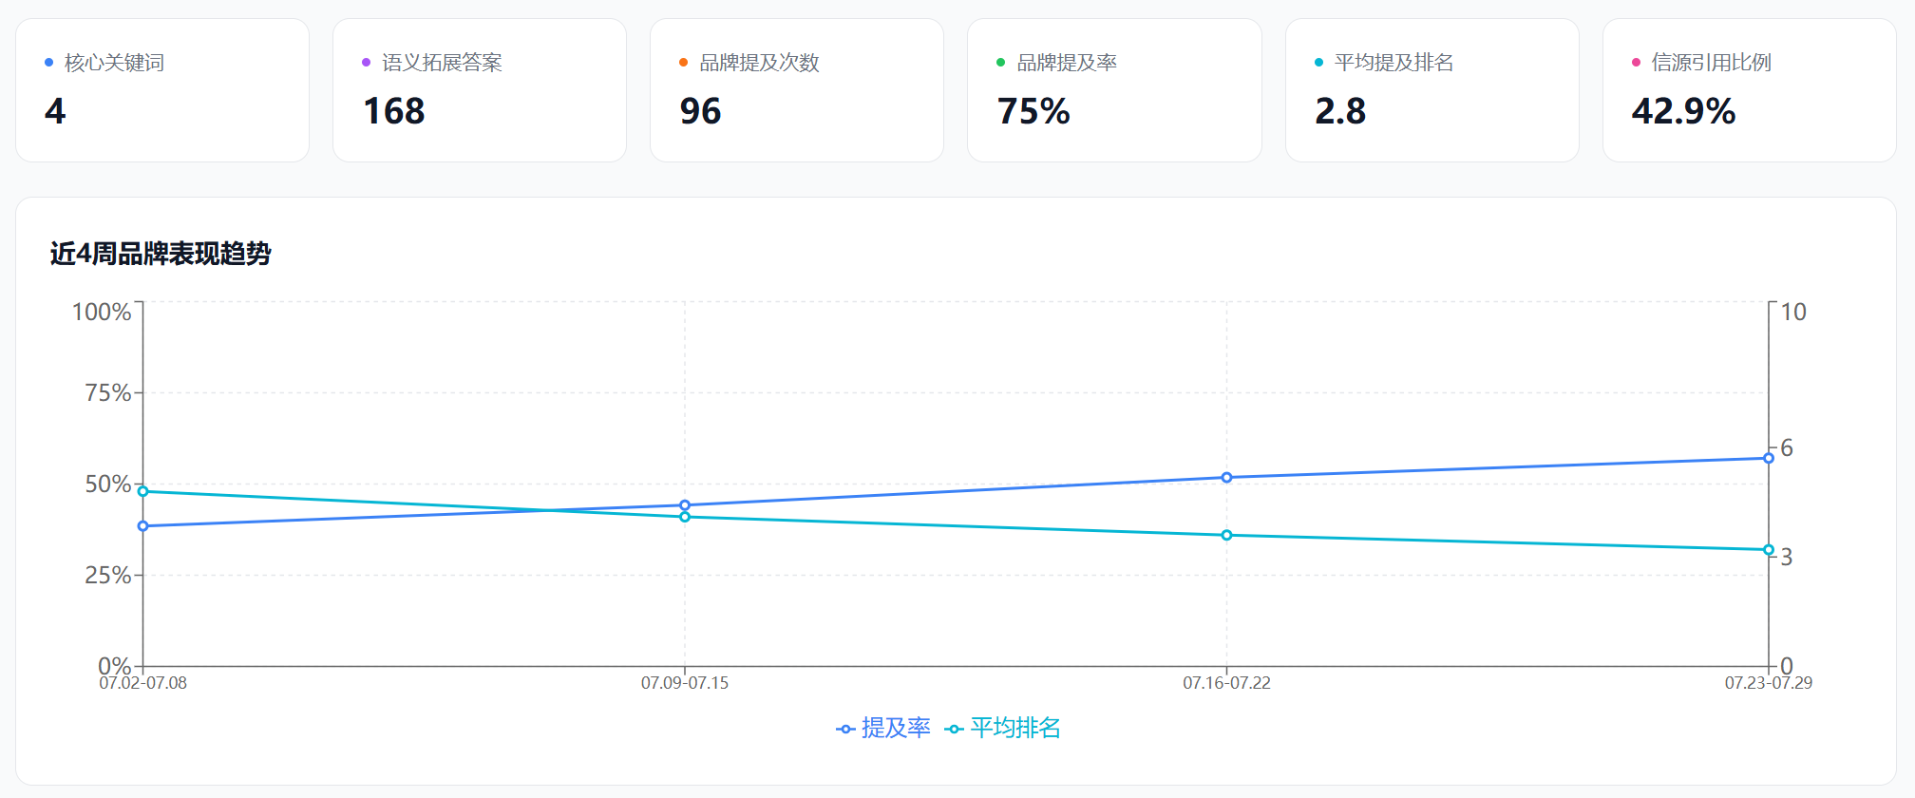Click the 07.16-07.22 axis label
Screen dimensions: 1915x798
click(x=1226, y=683)
